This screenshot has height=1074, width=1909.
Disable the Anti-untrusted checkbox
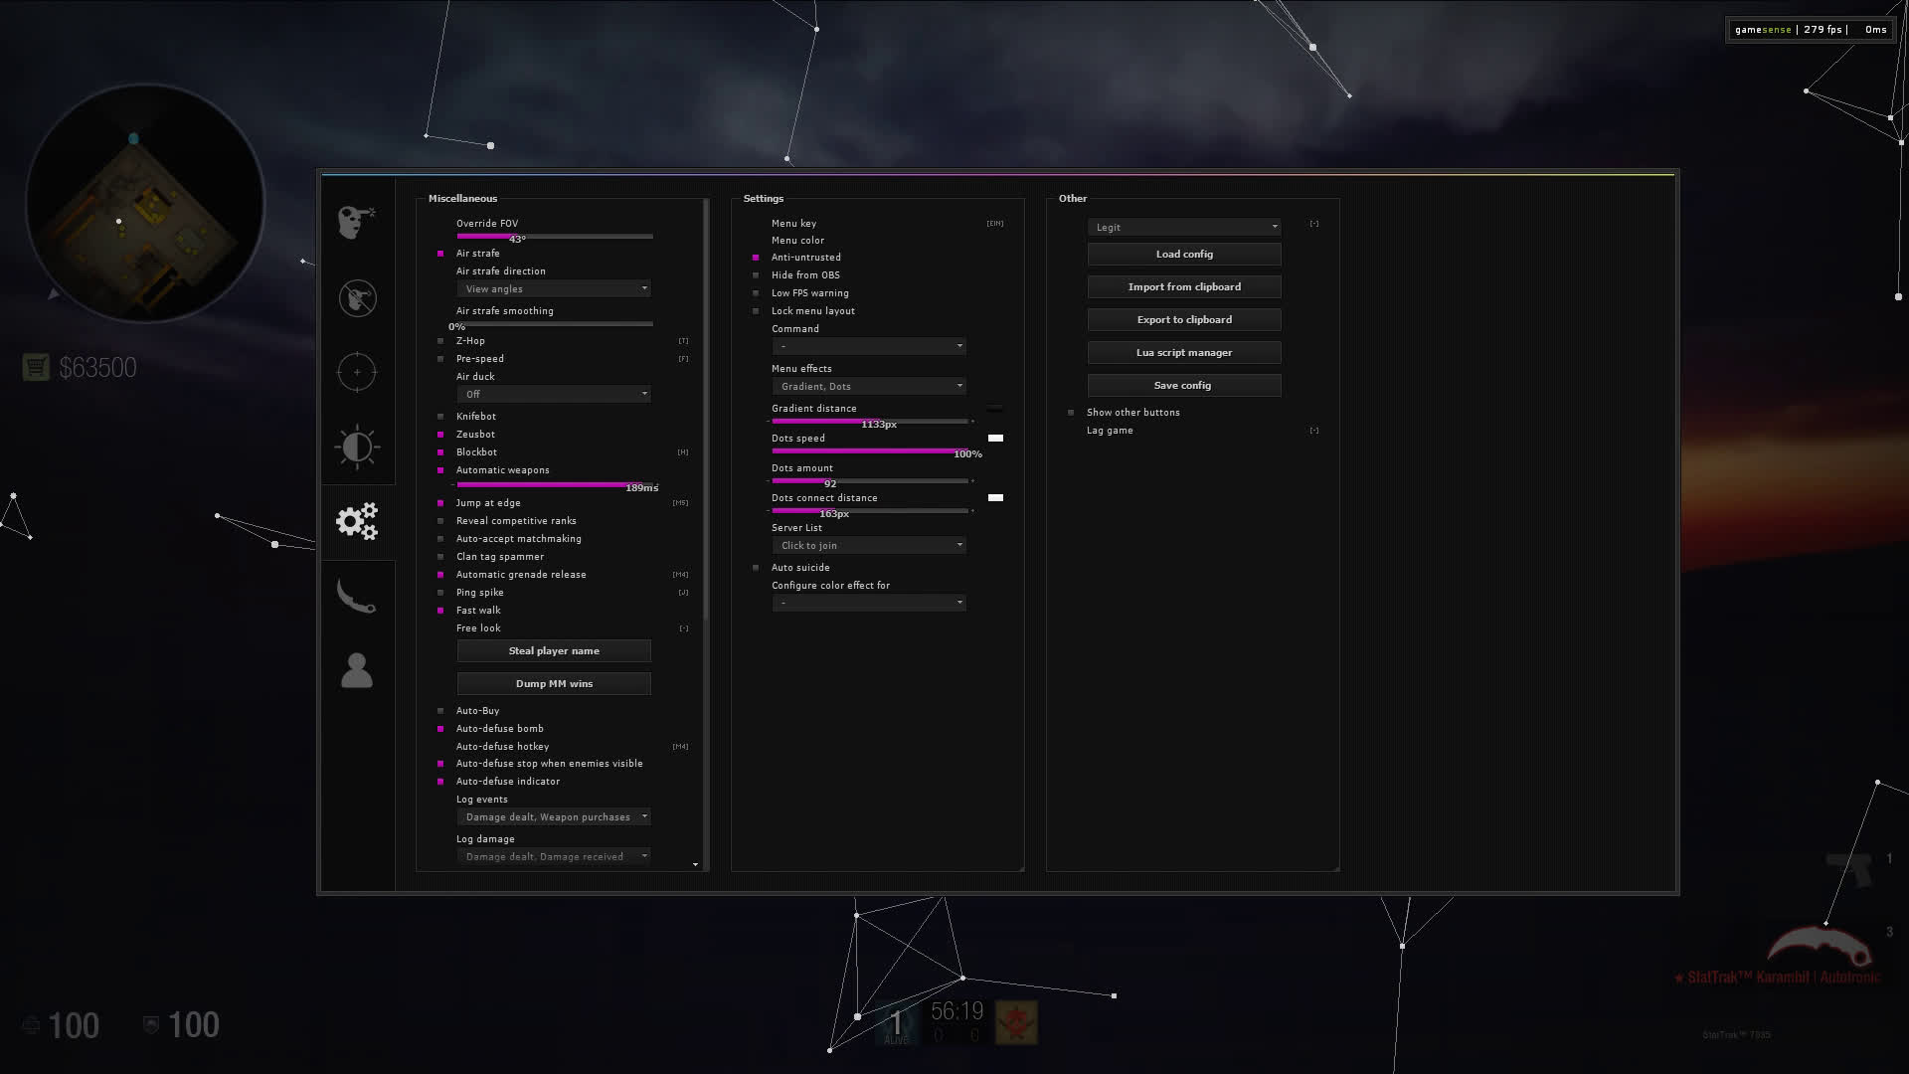point(756,258)
